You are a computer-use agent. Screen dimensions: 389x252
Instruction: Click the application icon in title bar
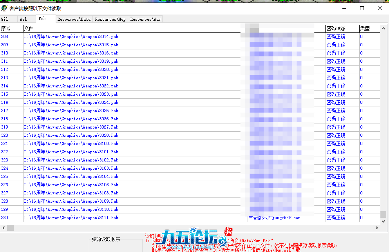pyautogui.click(x=4, y=8)
